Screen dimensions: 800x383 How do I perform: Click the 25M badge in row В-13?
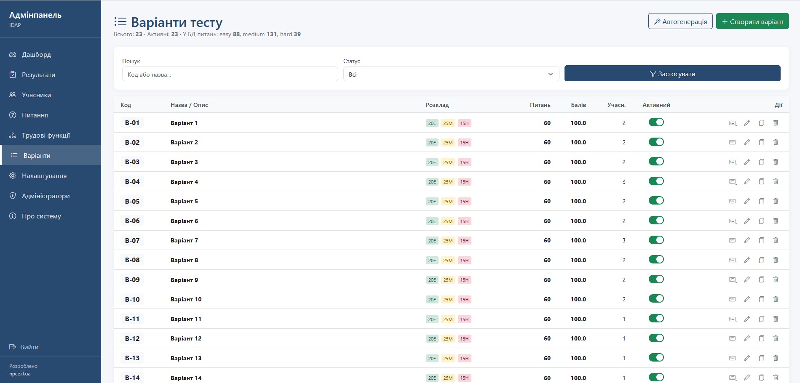(x=448, y=359)
